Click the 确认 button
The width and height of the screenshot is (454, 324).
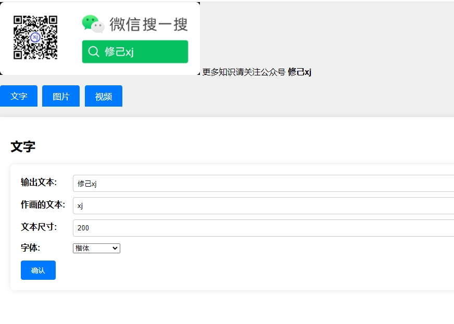[38, 270]
